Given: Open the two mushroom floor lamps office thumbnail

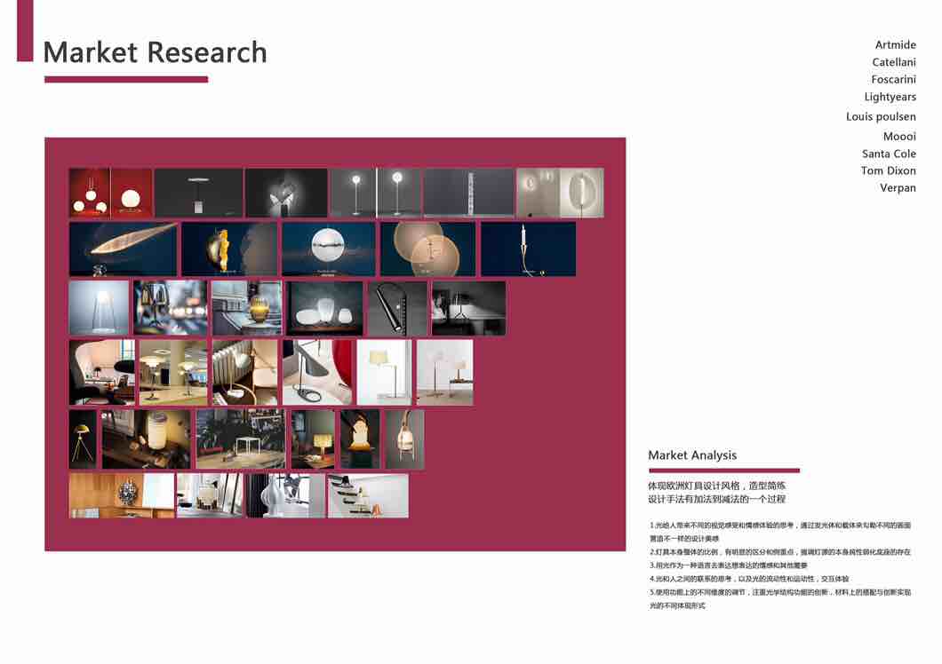Looking at the screenshot, I should point(173,372).
